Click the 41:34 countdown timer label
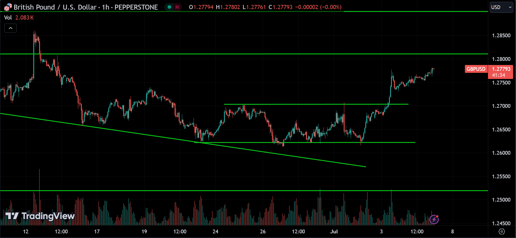 tap(498, 75)
